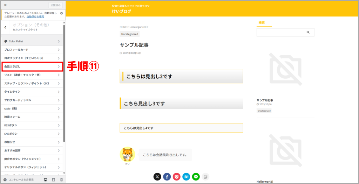Switch preview to desktop device view
The width and height of the screenshot is (359, 184).
click(x=45, y=180)
